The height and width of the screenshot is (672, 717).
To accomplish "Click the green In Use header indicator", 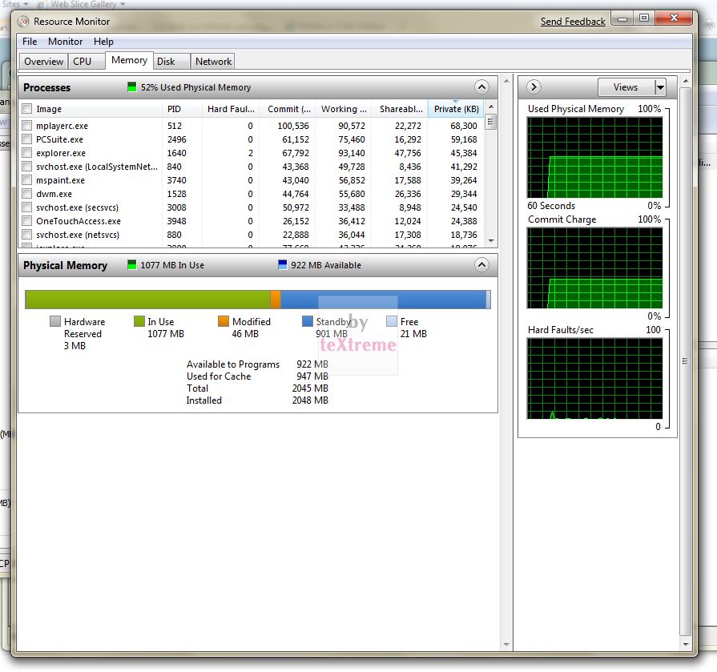I will tap(131, 264).
